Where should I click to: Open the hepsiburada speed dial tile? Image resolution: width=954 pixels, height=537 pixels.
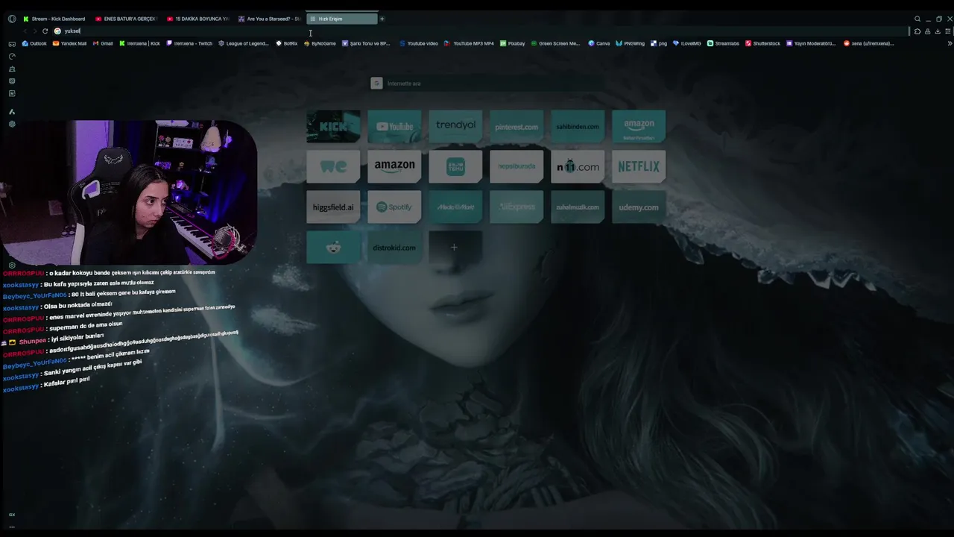pyautogui.click(x=517, y=166)
